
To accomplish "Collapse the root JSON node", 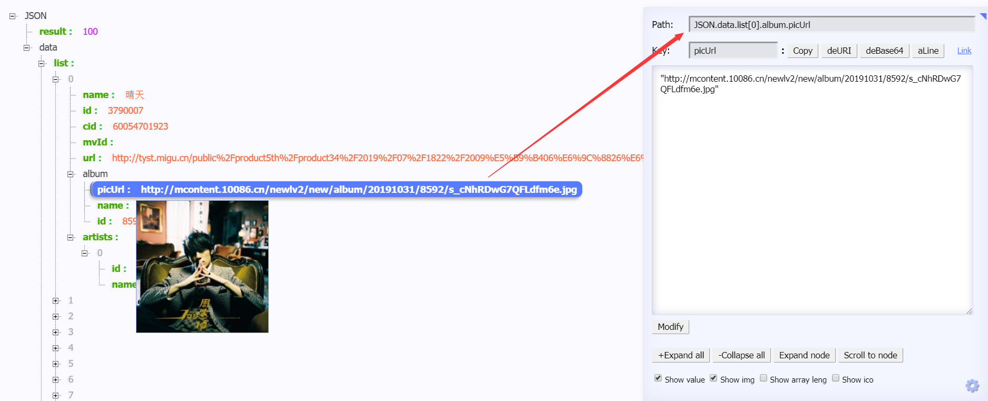I will click(13, 16).
